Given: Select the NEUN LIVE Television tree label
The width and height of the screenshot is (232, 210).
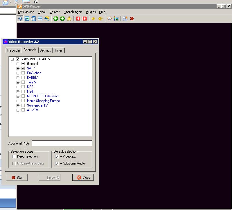Looking at the screenshot, I should 43,96.
